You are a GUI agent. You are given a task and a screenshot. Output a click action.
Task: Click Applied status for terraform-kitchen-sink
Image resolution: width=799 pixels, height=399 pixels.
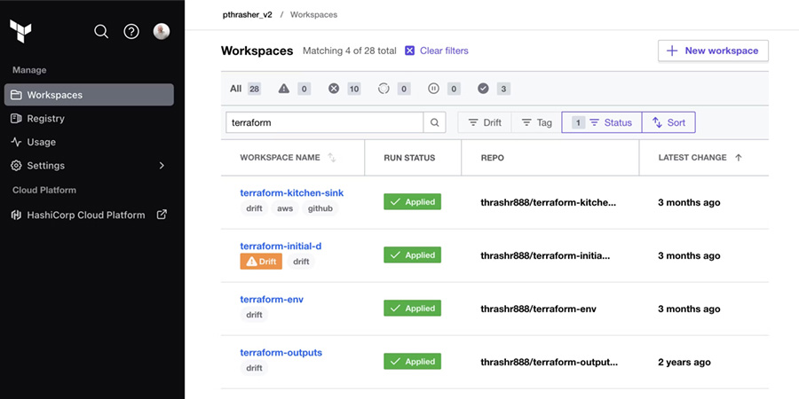point(412,202)
